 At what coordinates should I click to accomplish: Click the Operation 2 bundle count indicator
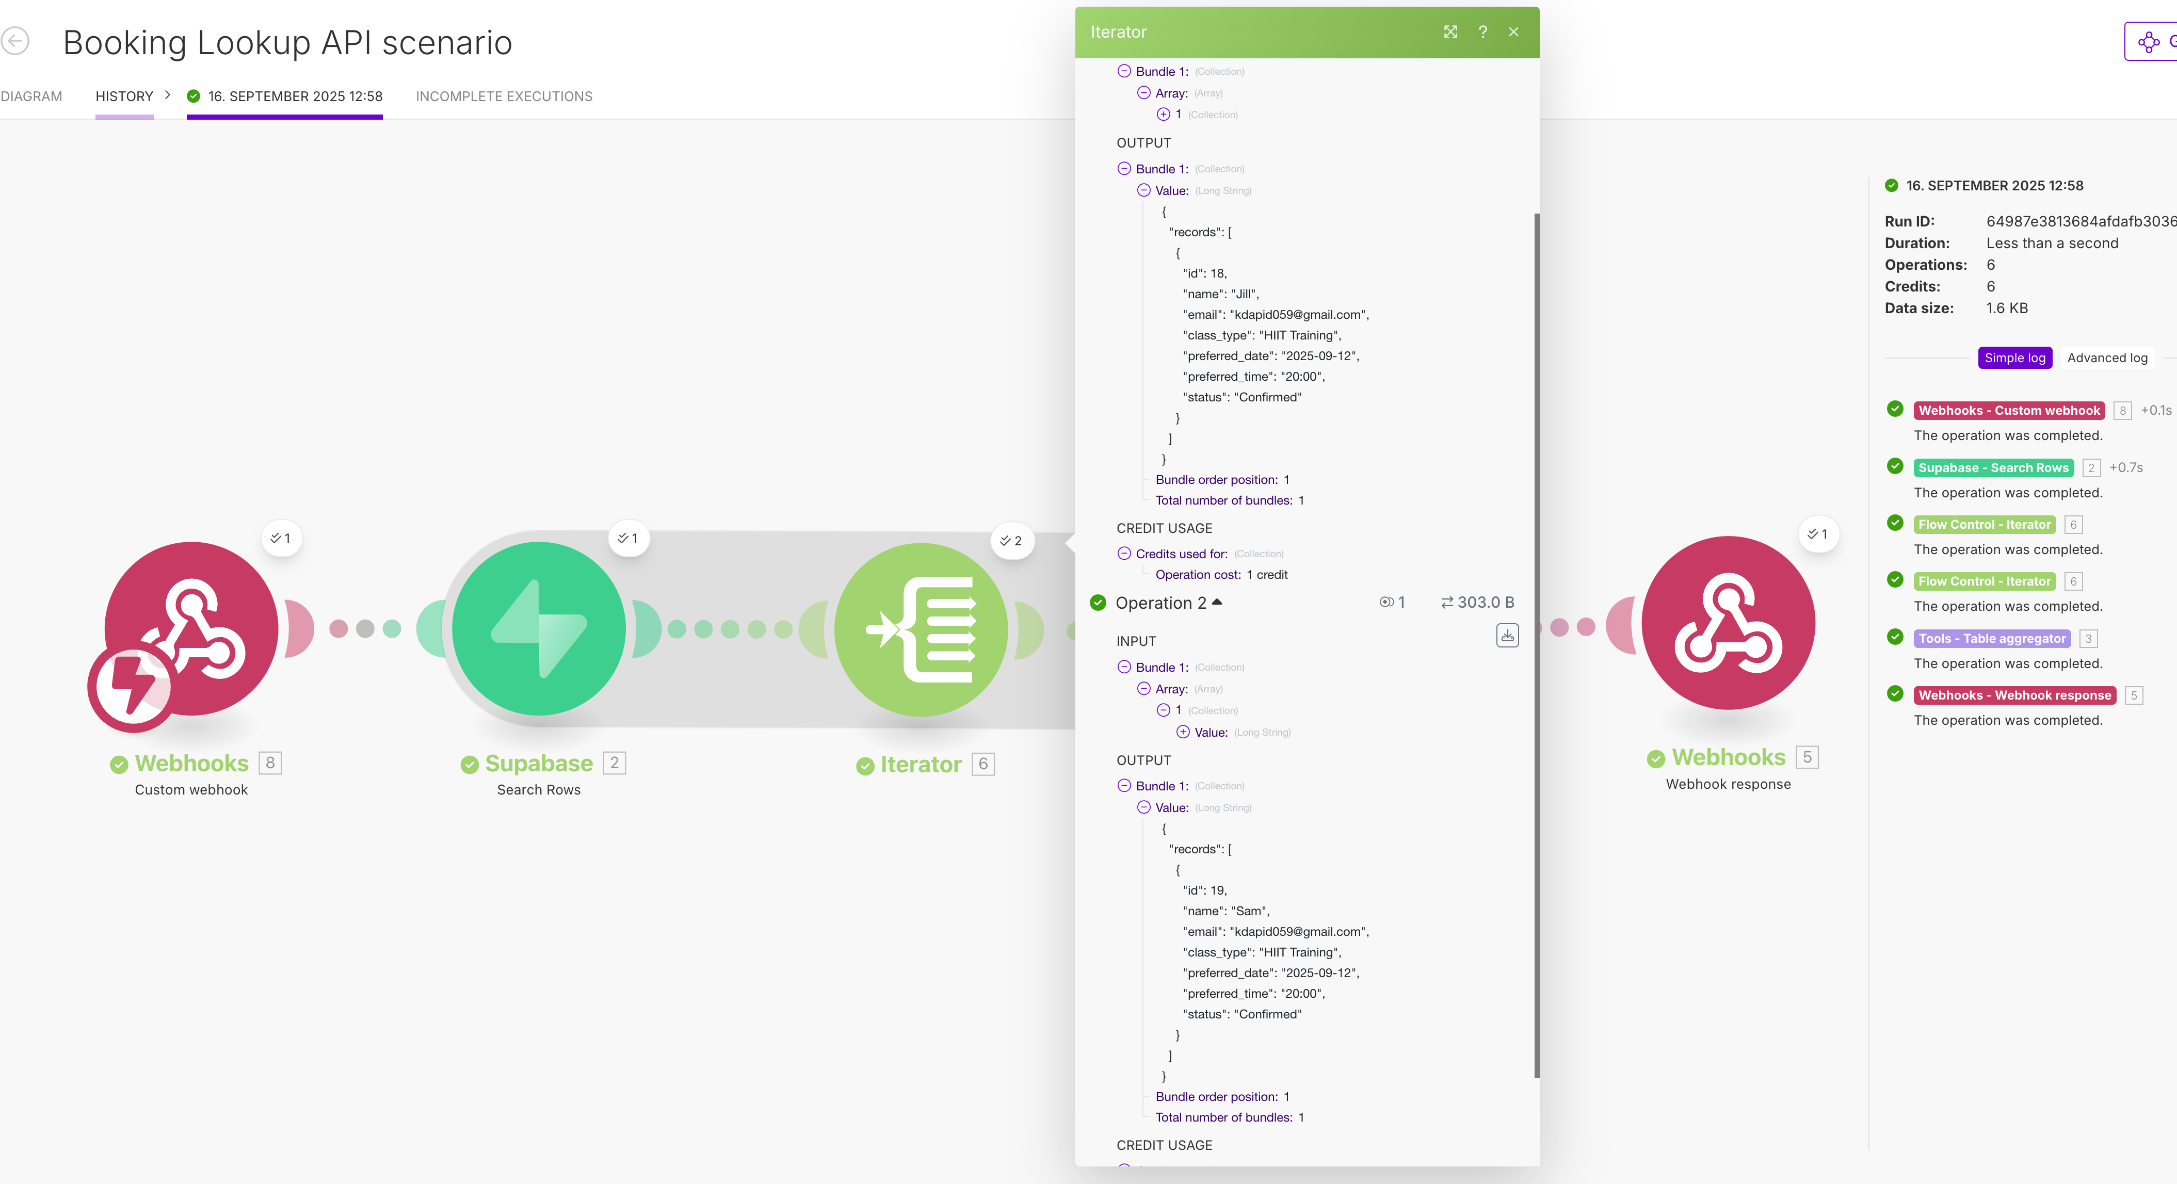1392,603
